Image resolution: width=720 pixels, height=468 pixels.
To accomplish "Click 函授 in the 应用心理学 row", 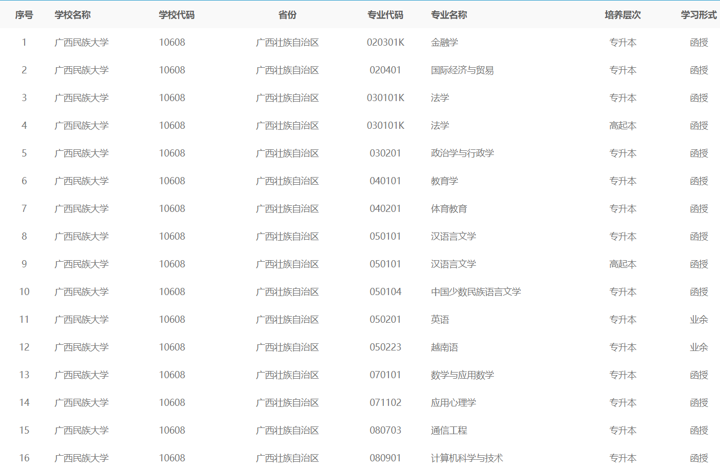I will pos(699,403).
